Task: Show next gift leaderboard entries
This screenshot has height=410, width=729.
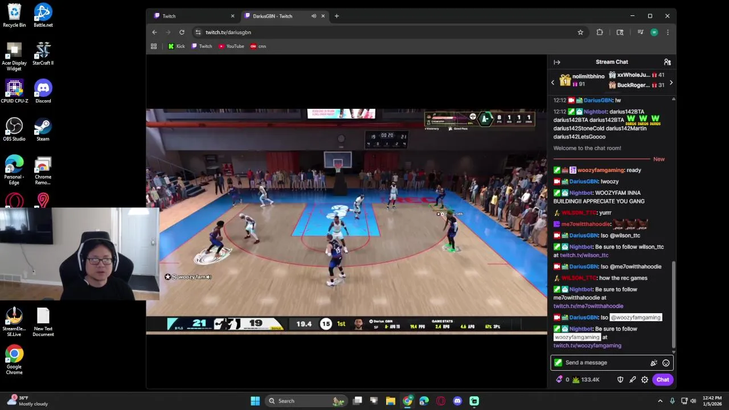Action: [x=671, y=83]
